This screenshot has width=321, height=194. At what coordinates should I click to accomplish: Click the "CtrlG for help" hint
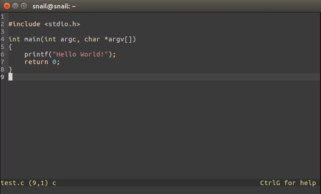[x=288, y=183]
